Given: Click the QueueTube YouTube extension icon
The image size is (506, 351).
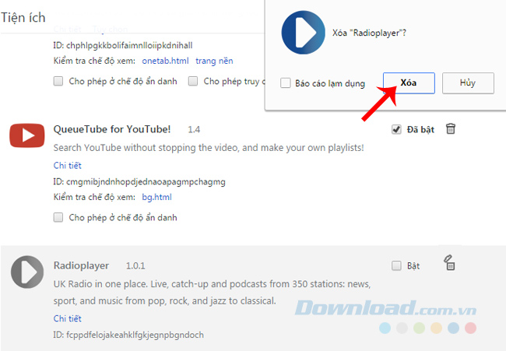Looking at the screenshot, I should click(x=27, y=135).
